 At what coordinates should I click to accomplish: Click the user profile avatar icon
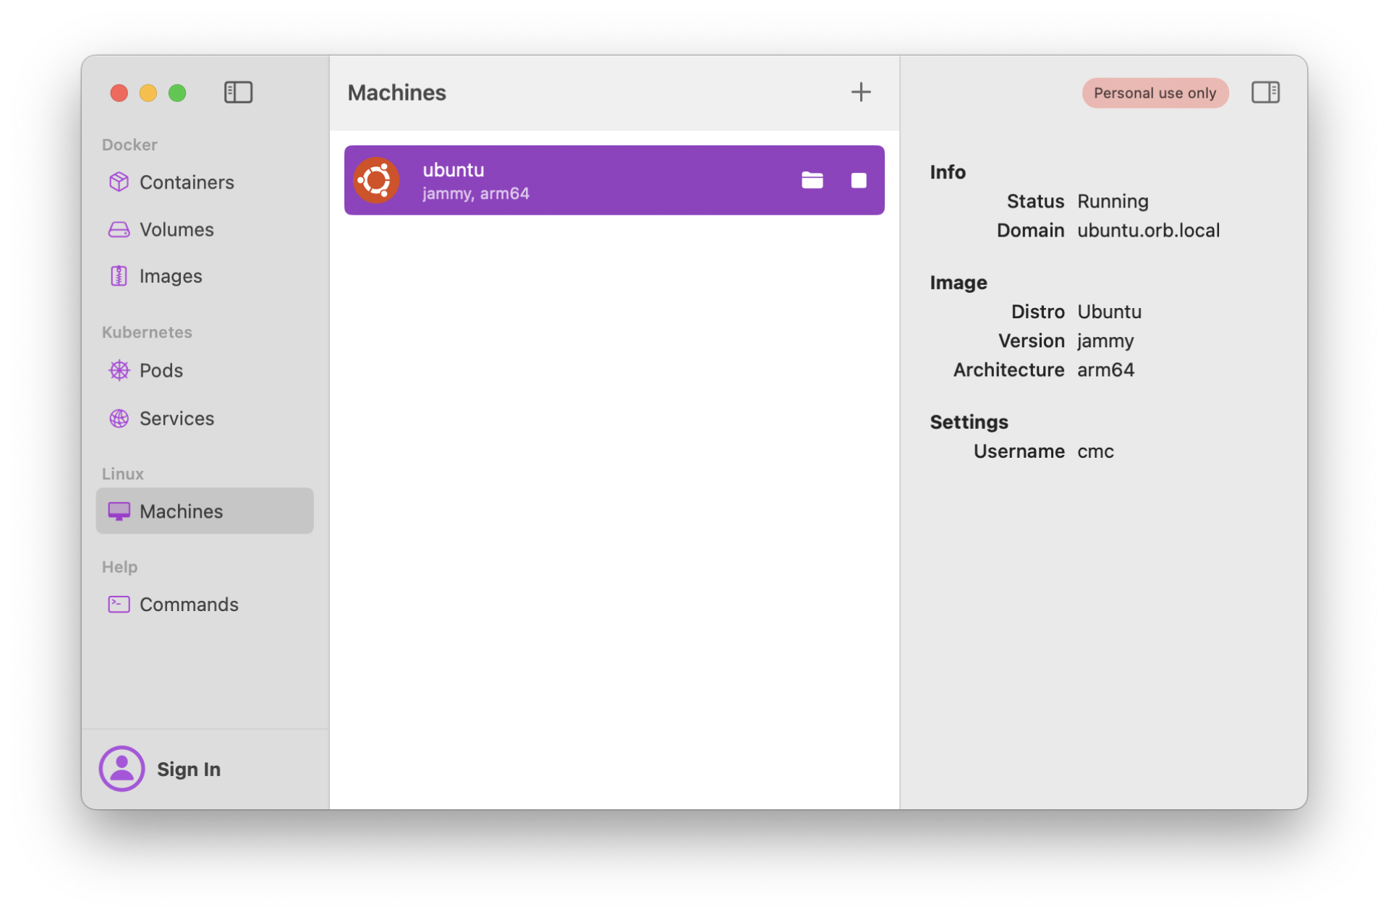(x=122, y=768)
